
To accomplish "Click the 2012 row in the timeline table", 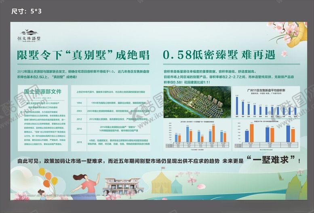I will (x=111, y=119).
